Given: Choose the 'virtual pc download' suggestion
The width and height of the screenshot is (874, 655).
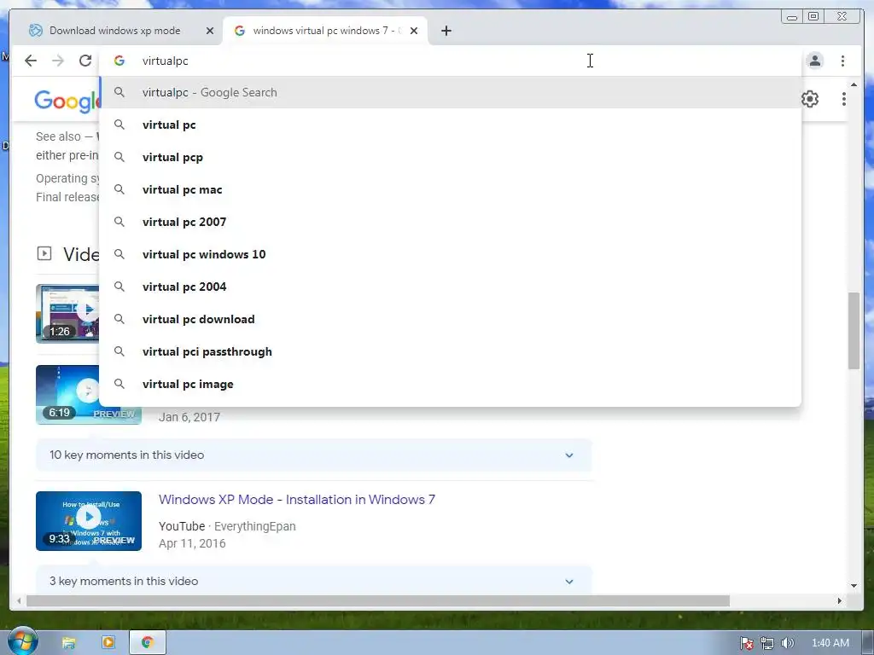Looking at the screenshot, I should pos(451,319).
